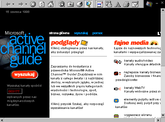Open the Forward button history dropdown arrow
This screenshot has width=165, height=122.
pos(26,4)
